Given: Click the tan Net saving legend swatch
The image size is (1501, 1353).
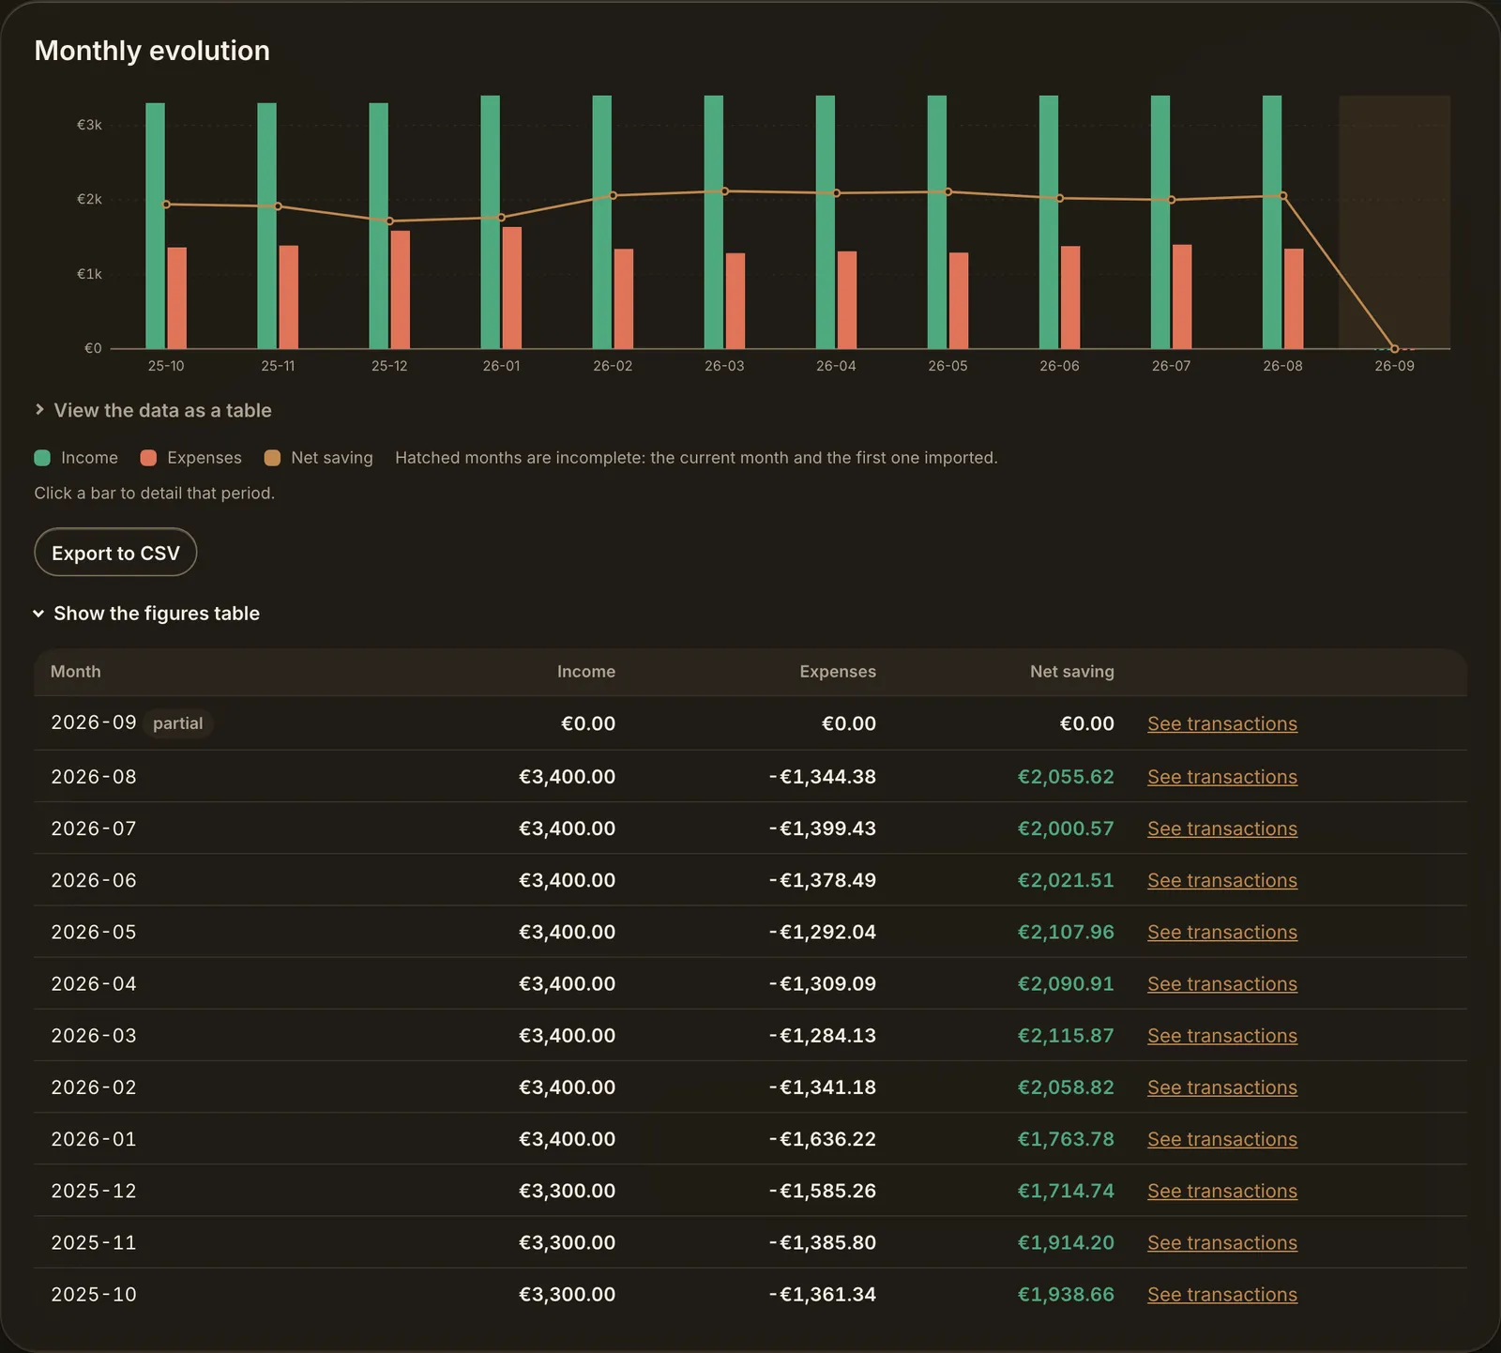Looking at the screenshot, I should click(x=272, y=458).
